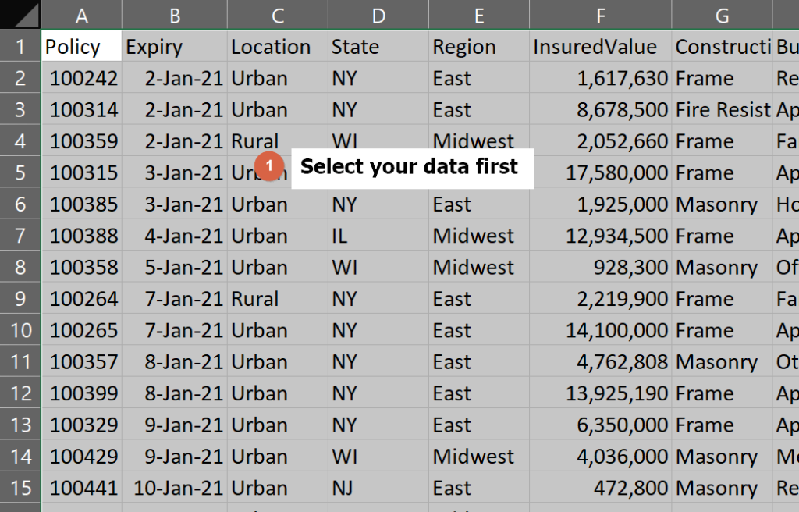
Task: Click insured value 1,925,000
Action: coord(600,204)
